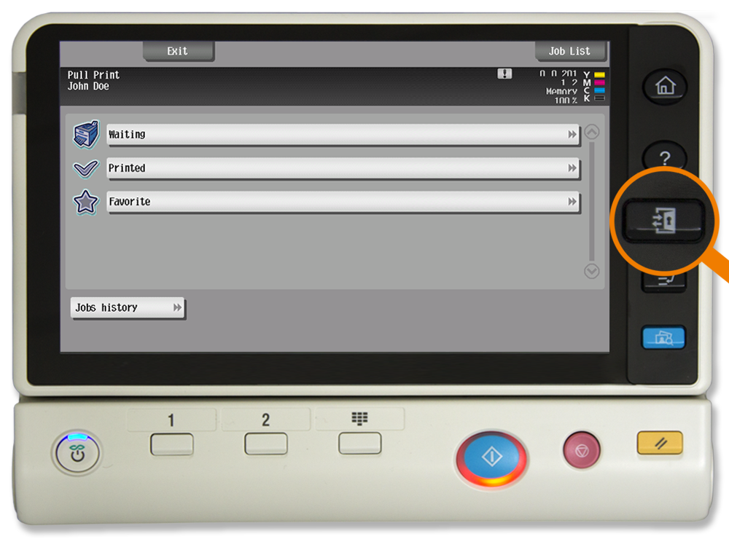Toggle the power save button
The image size is (729, 547).
click(77, 453)
